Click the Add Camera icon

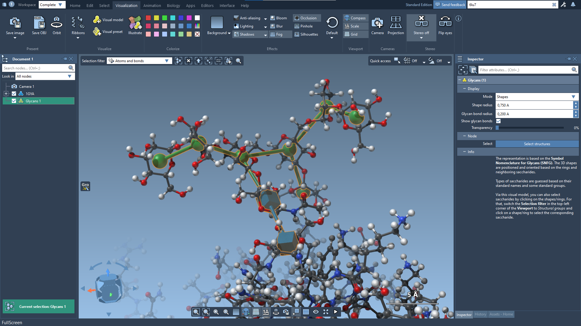click(x=377, y=23)
